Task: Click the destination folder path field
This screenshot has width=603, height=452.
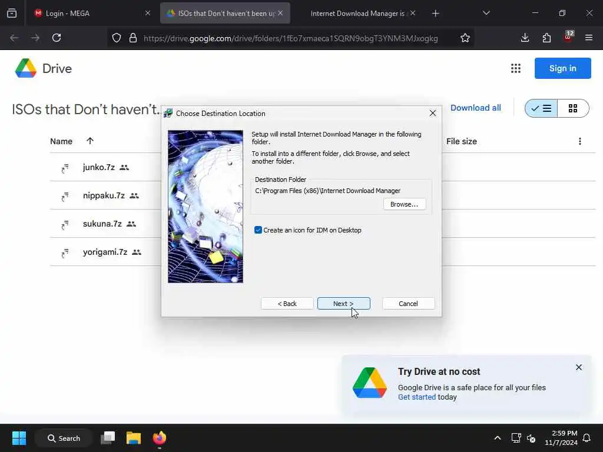Action: click(x=327, y=191)
